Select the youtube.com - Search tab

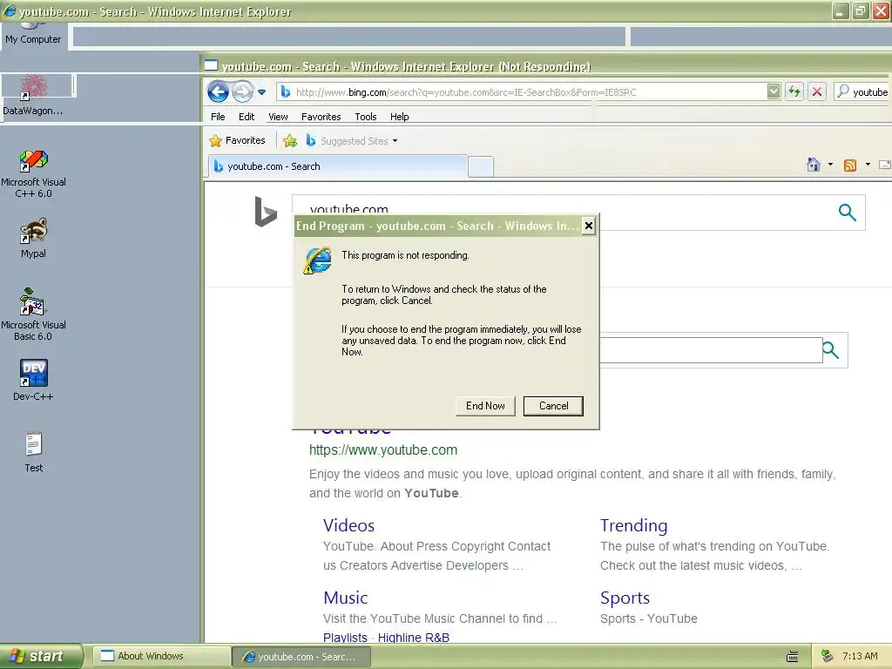[338, 166]
